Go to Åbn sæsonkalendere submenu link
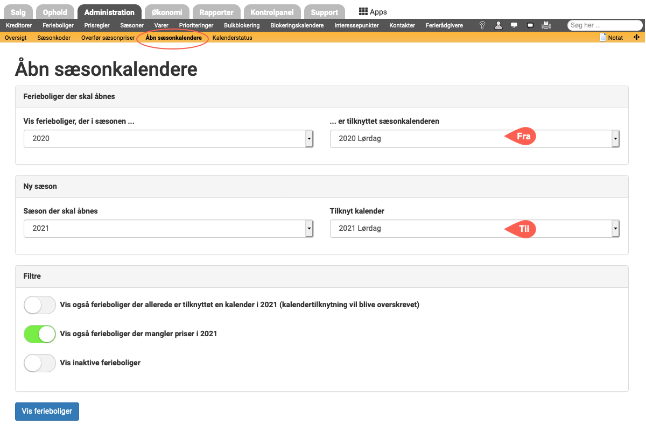646x425 pixels. [173, 38]
